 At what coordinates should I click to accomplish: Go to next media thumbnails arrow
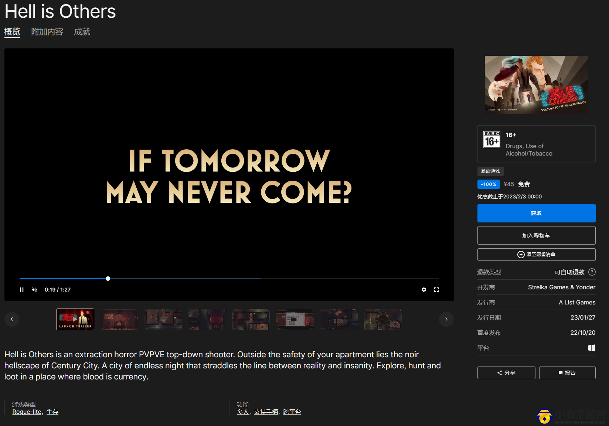click(x=446, y=319)
